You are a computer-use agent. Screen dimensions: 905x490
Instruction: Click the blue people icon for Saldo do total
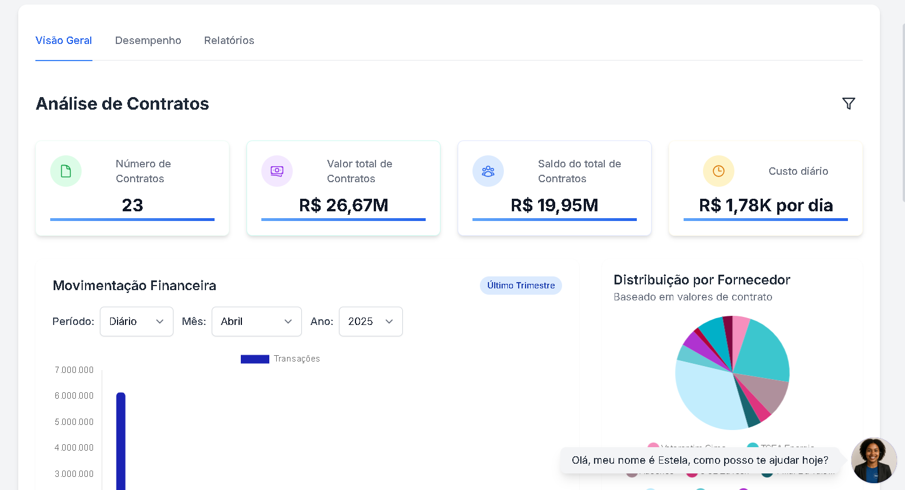[x=488, y=171]
